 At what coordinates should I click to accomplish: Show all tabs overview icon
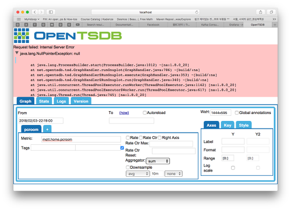[271, 12]
